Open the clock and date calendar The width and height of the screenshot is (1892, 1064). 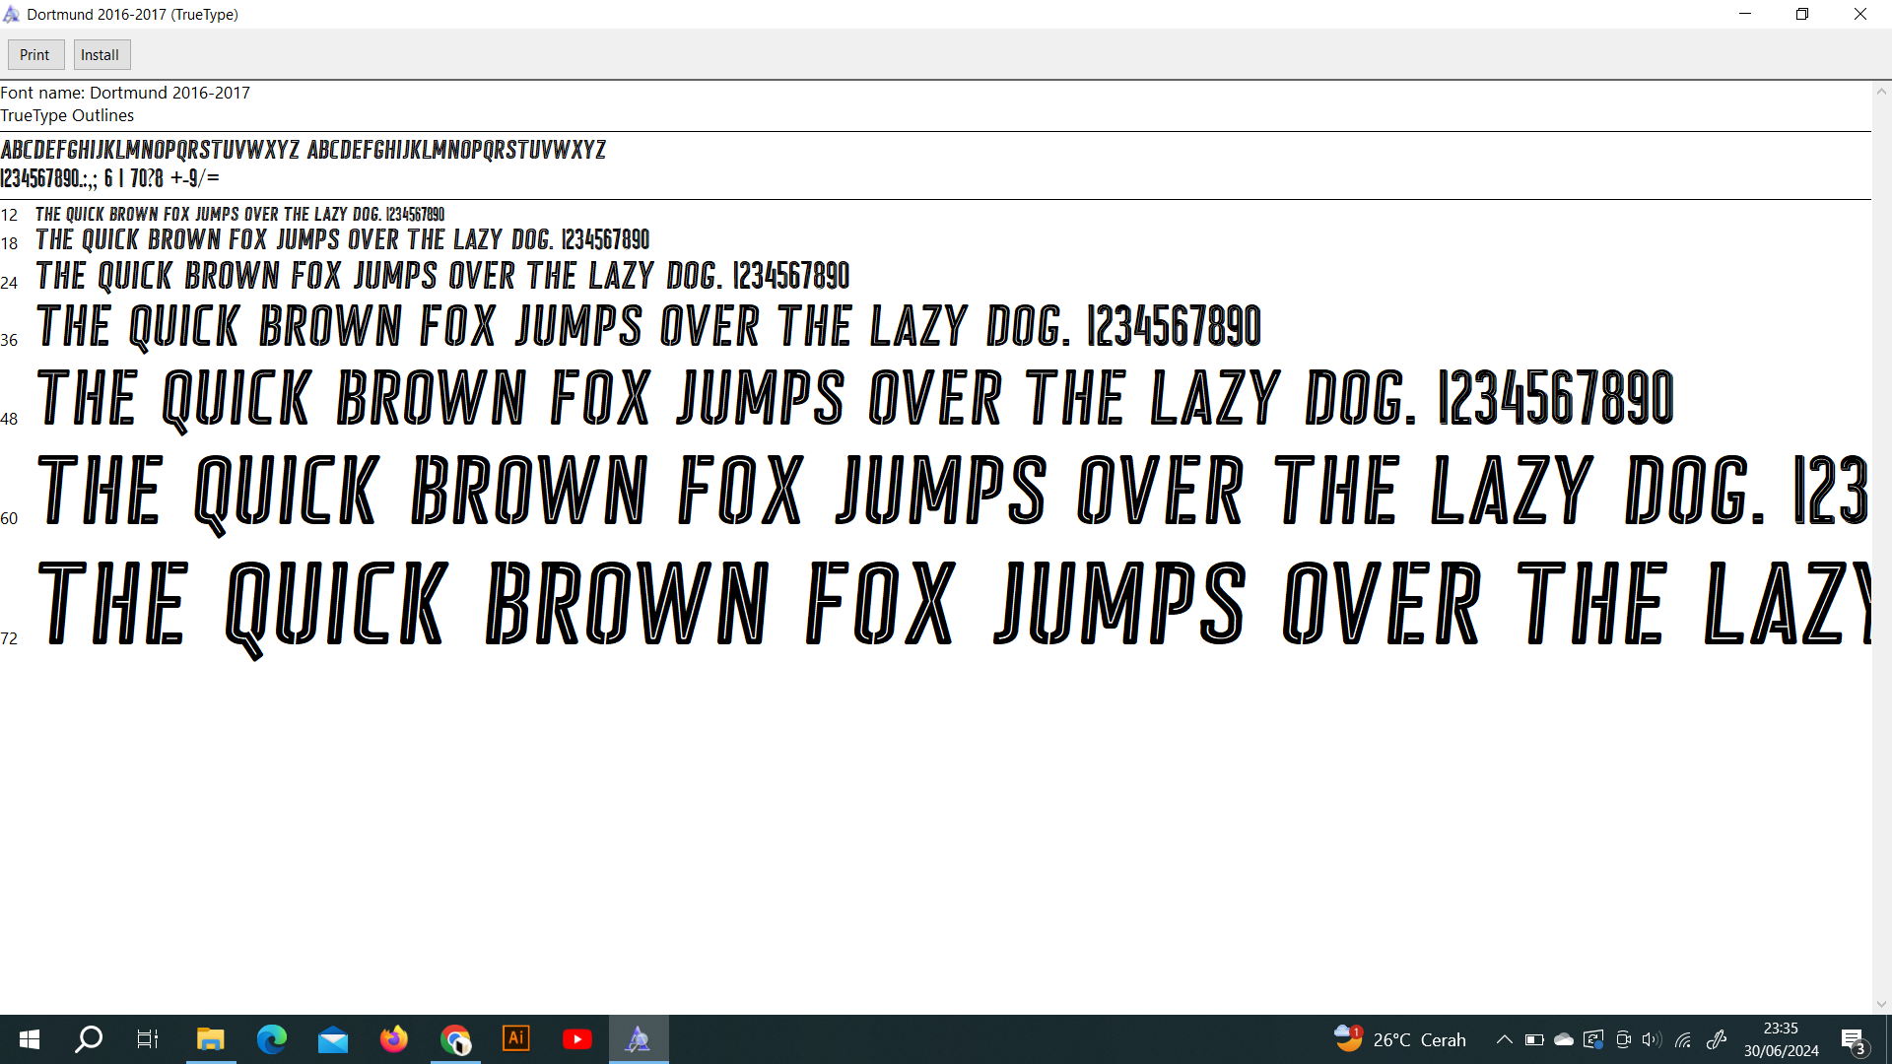[1781, 1039]
